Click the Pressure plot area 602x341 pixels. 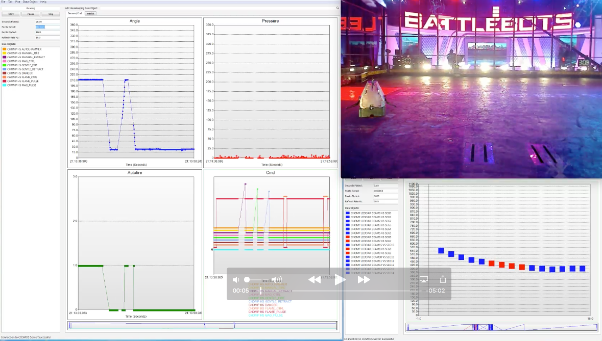pos(272,92)
